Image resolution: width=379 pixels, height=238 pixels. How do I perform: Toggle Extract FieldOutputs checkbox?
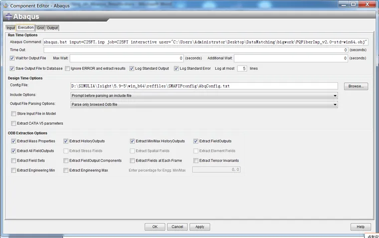click(196, 141)
